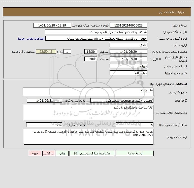Click the request creator field جعفر زرین
This screenshot has width=194, height=188.
pos(96,39)
